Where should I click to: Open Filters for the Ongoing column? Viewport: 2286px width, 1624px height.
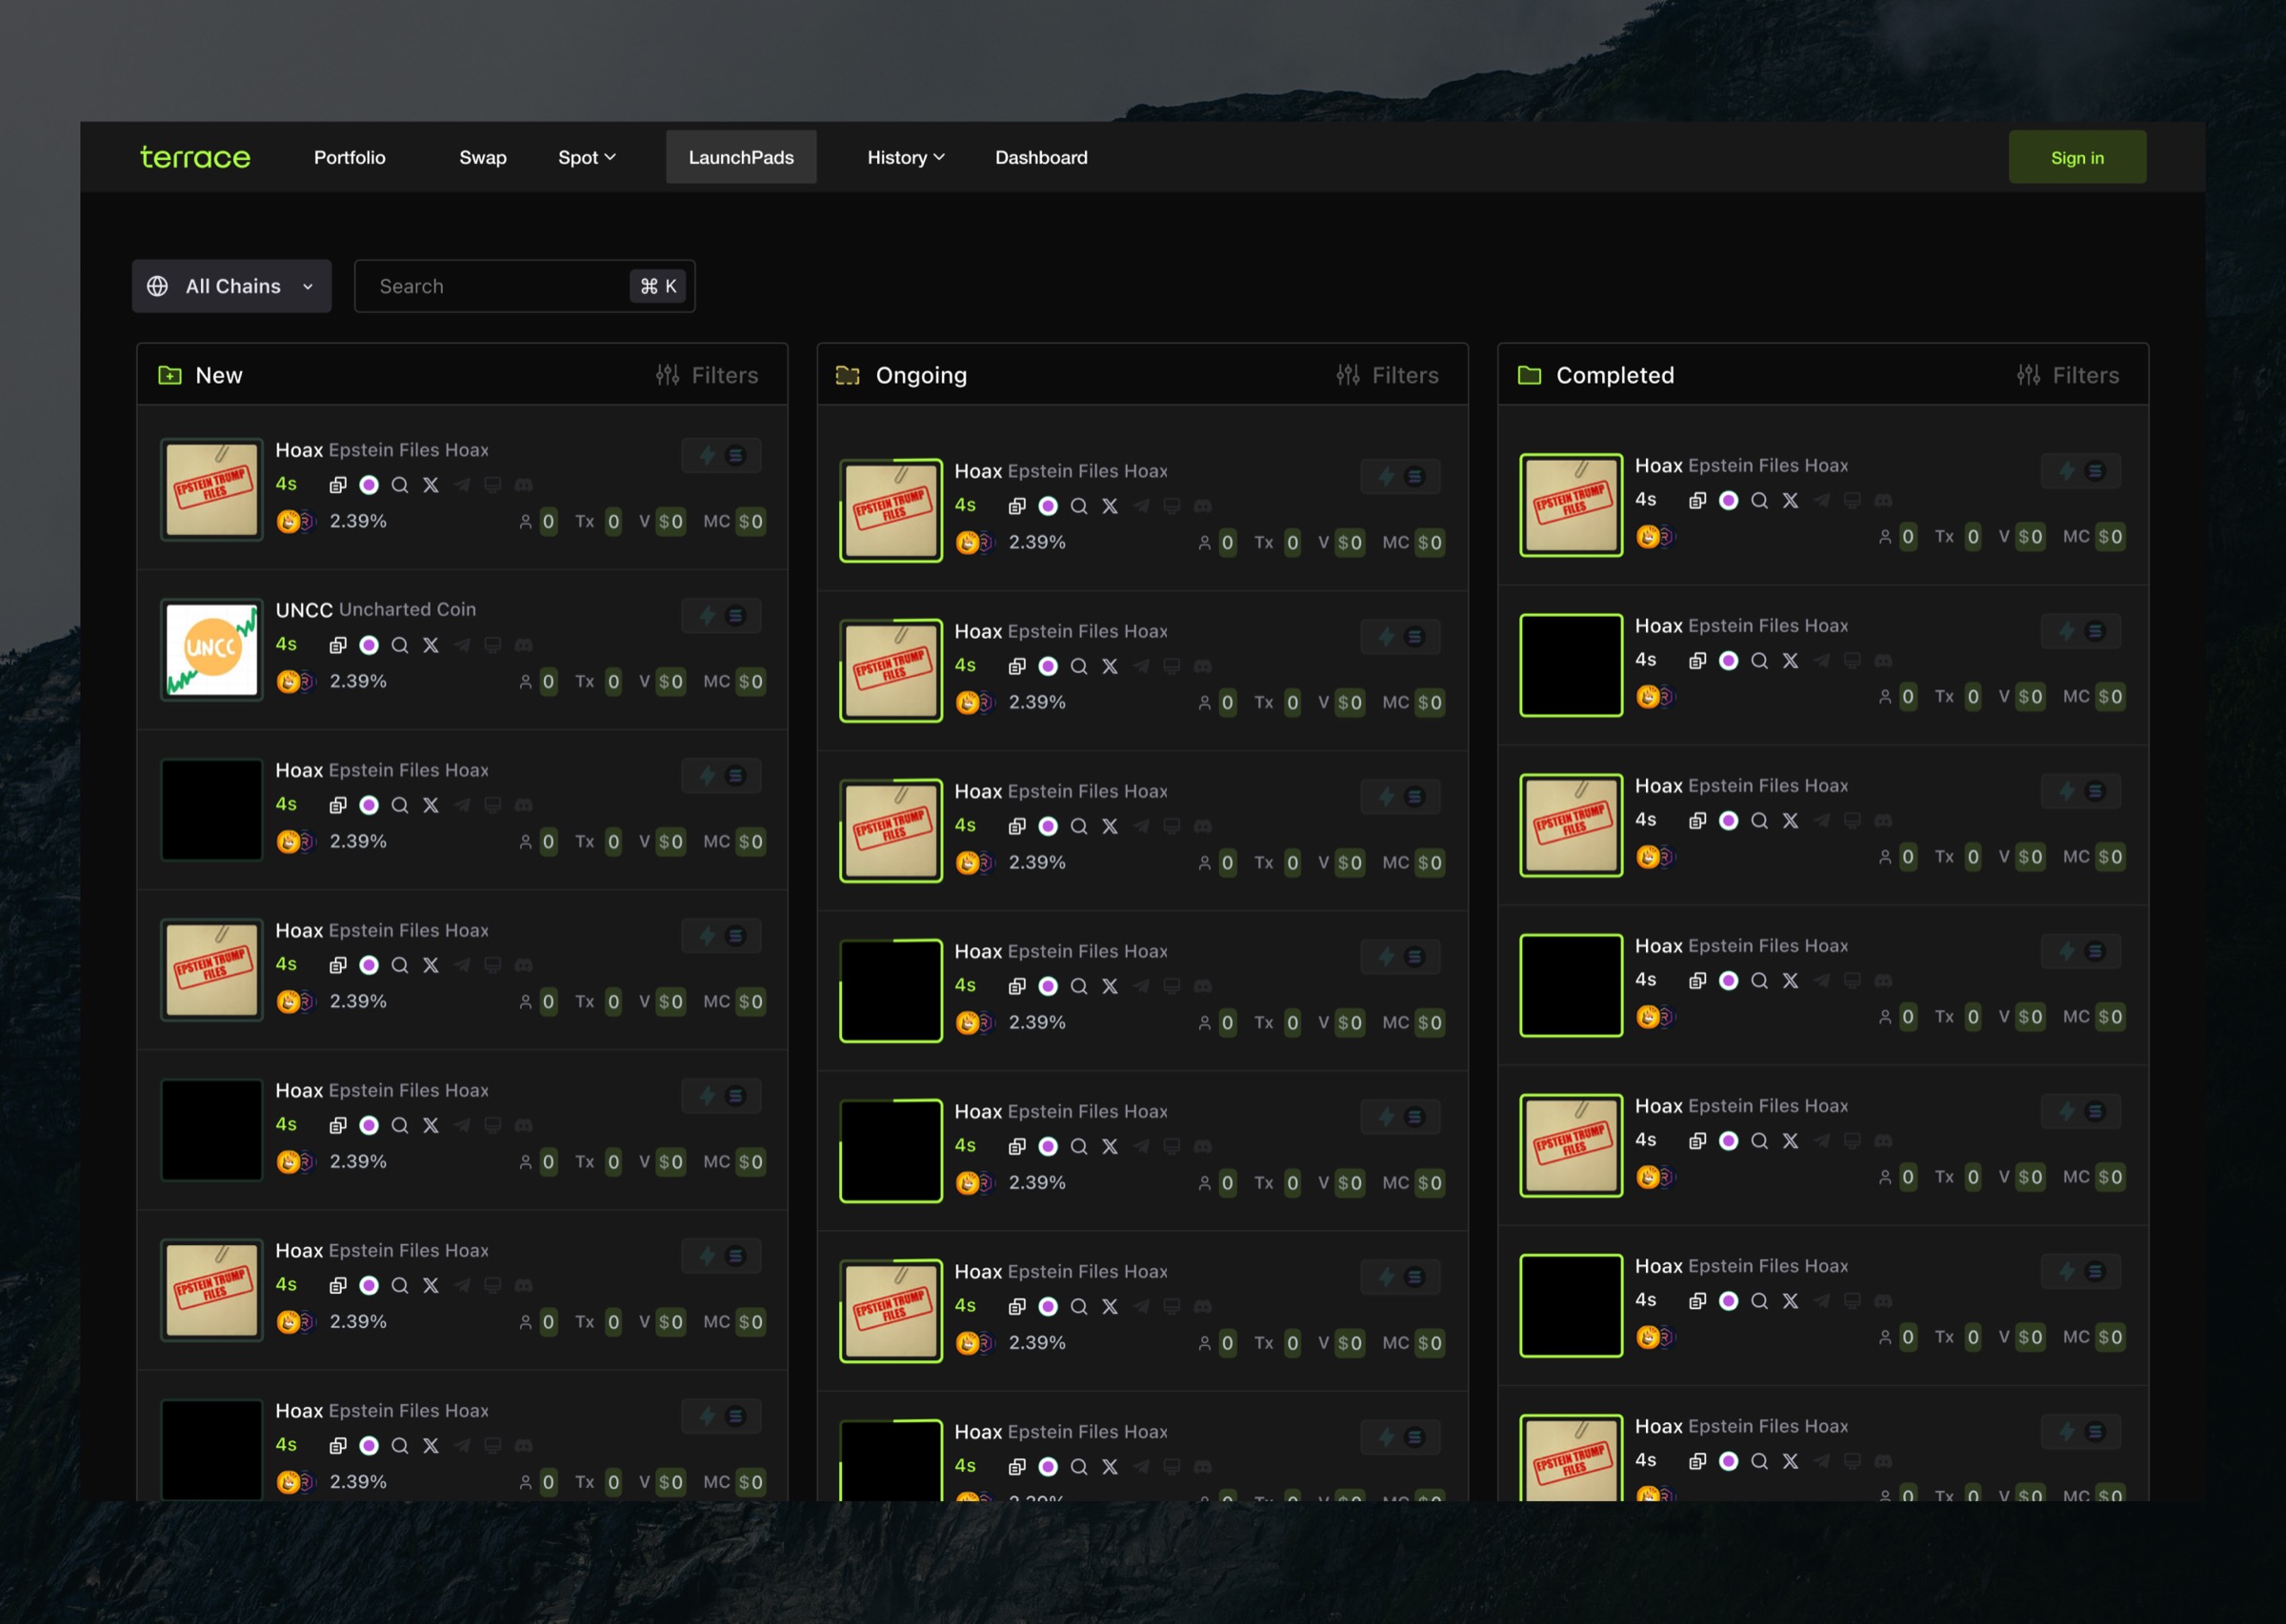point(1388,375)
